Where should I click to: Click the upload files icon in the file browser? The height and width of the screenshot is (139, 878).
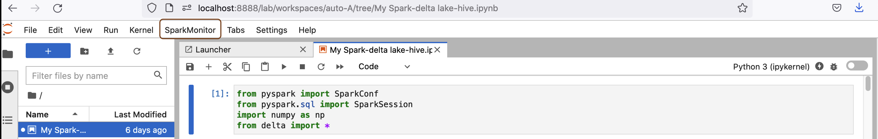(110, 51)
